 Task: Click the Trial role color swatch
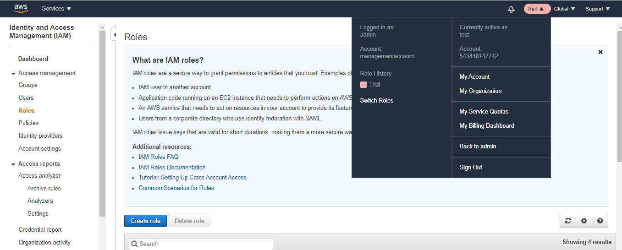click(363, 85)
